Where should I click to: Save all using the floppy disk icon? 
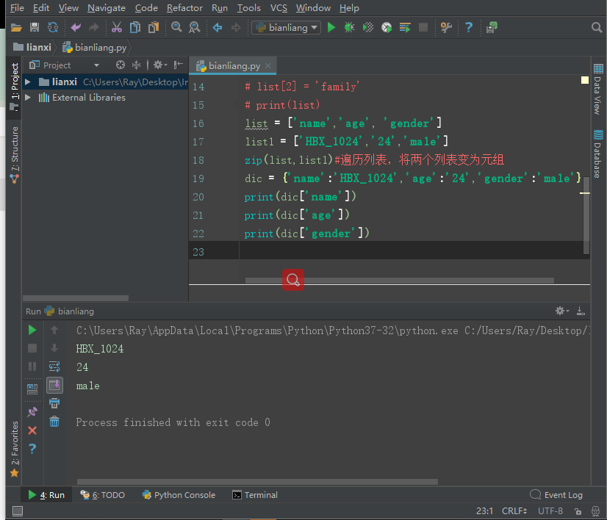[35, 27]
